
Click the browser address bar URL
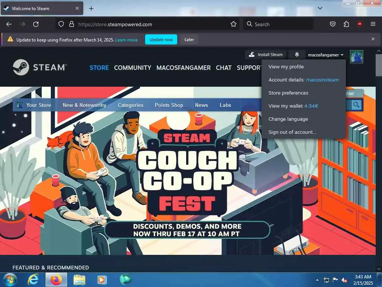[x=115, y=24]
